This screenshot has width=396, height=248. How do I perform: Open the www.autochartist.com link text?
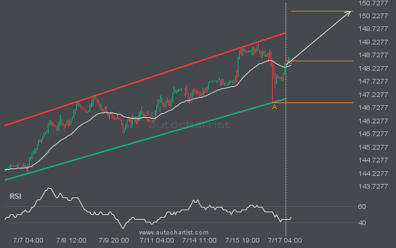point(174,232)
